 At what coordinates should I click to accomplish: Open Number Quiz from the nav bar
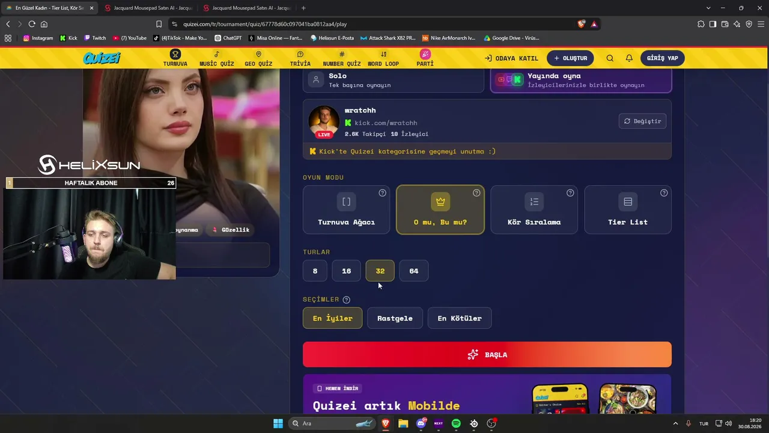[342, 58]
